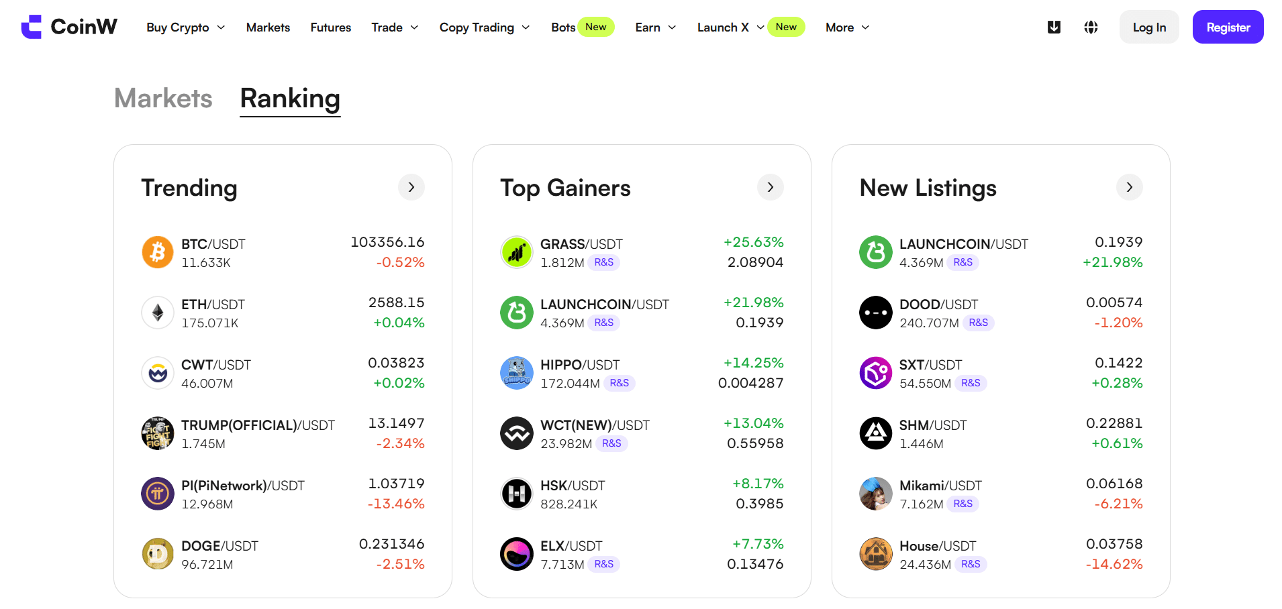Image resolution: width=1282 pixels, height=609 pixels.
Task: Click the SXT coin icon
Action: click(x=876, y=373)
